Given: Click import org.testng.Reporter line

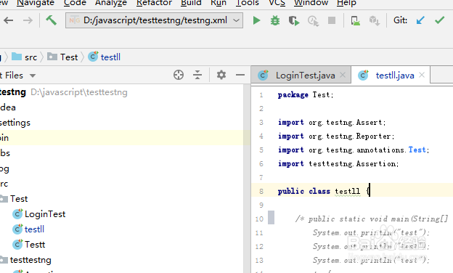Looking at the screenshot, I should [x=336, y=136].
